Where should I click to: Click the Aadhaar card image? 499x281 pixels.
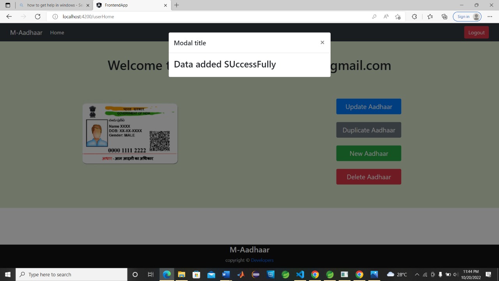pyautogui.click(x=130, y=133)
